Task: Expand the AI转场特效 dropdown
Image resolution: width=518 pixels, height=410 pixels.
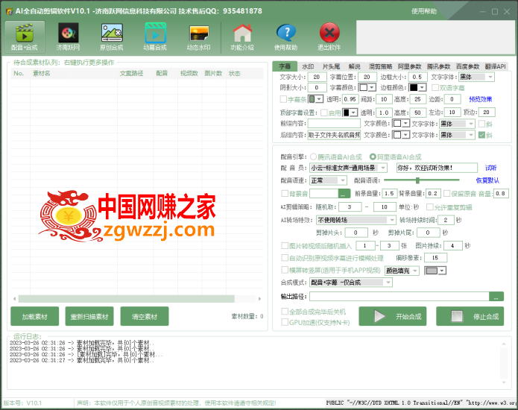Action: (392, 220)
